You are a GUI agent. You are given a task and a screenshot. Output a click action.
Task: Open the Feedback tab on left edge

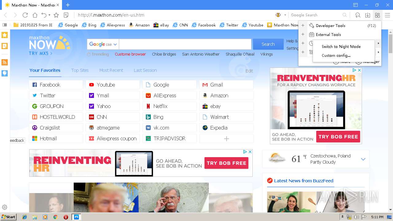[17, 141]
